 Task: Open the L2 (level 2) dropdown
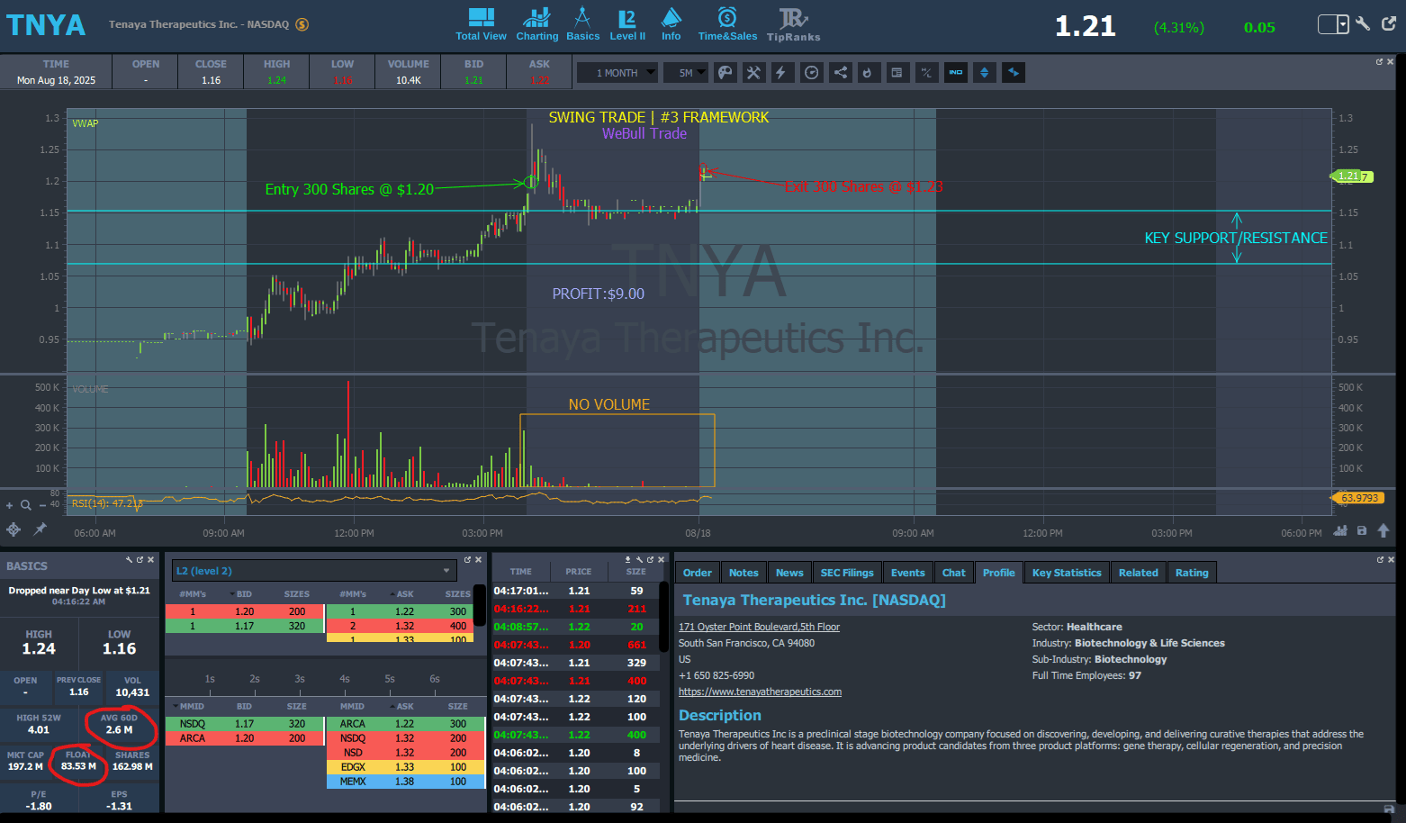(x=313, y=571)
